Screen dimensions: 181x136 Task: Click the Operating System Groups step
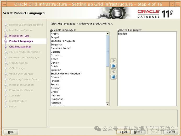click(25, 79)
